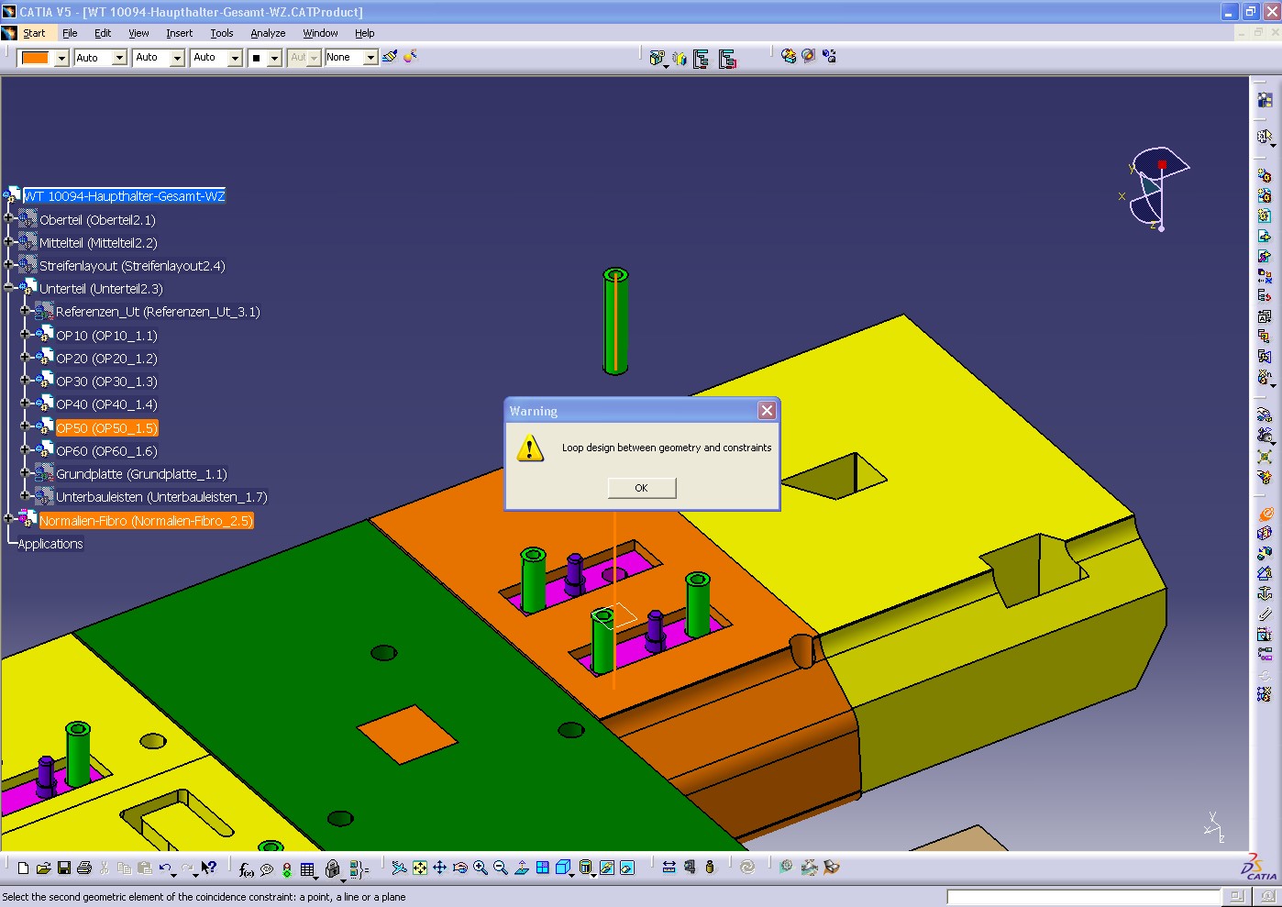Open the View menu
Screen dimensions: 1282x907
[138, 33]
